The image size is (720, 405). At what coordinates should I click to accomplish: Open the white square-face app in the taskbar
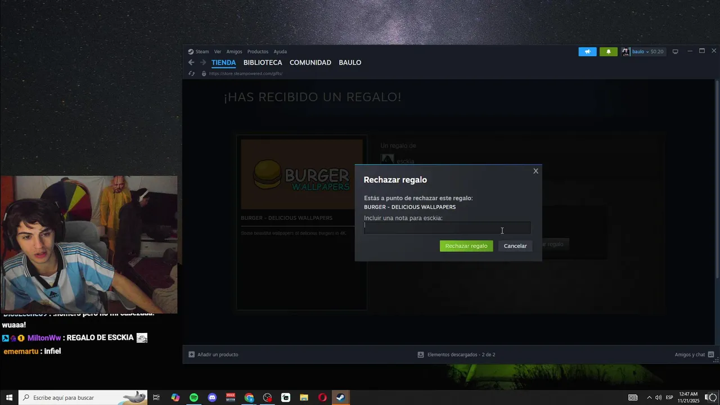point(286,398)
